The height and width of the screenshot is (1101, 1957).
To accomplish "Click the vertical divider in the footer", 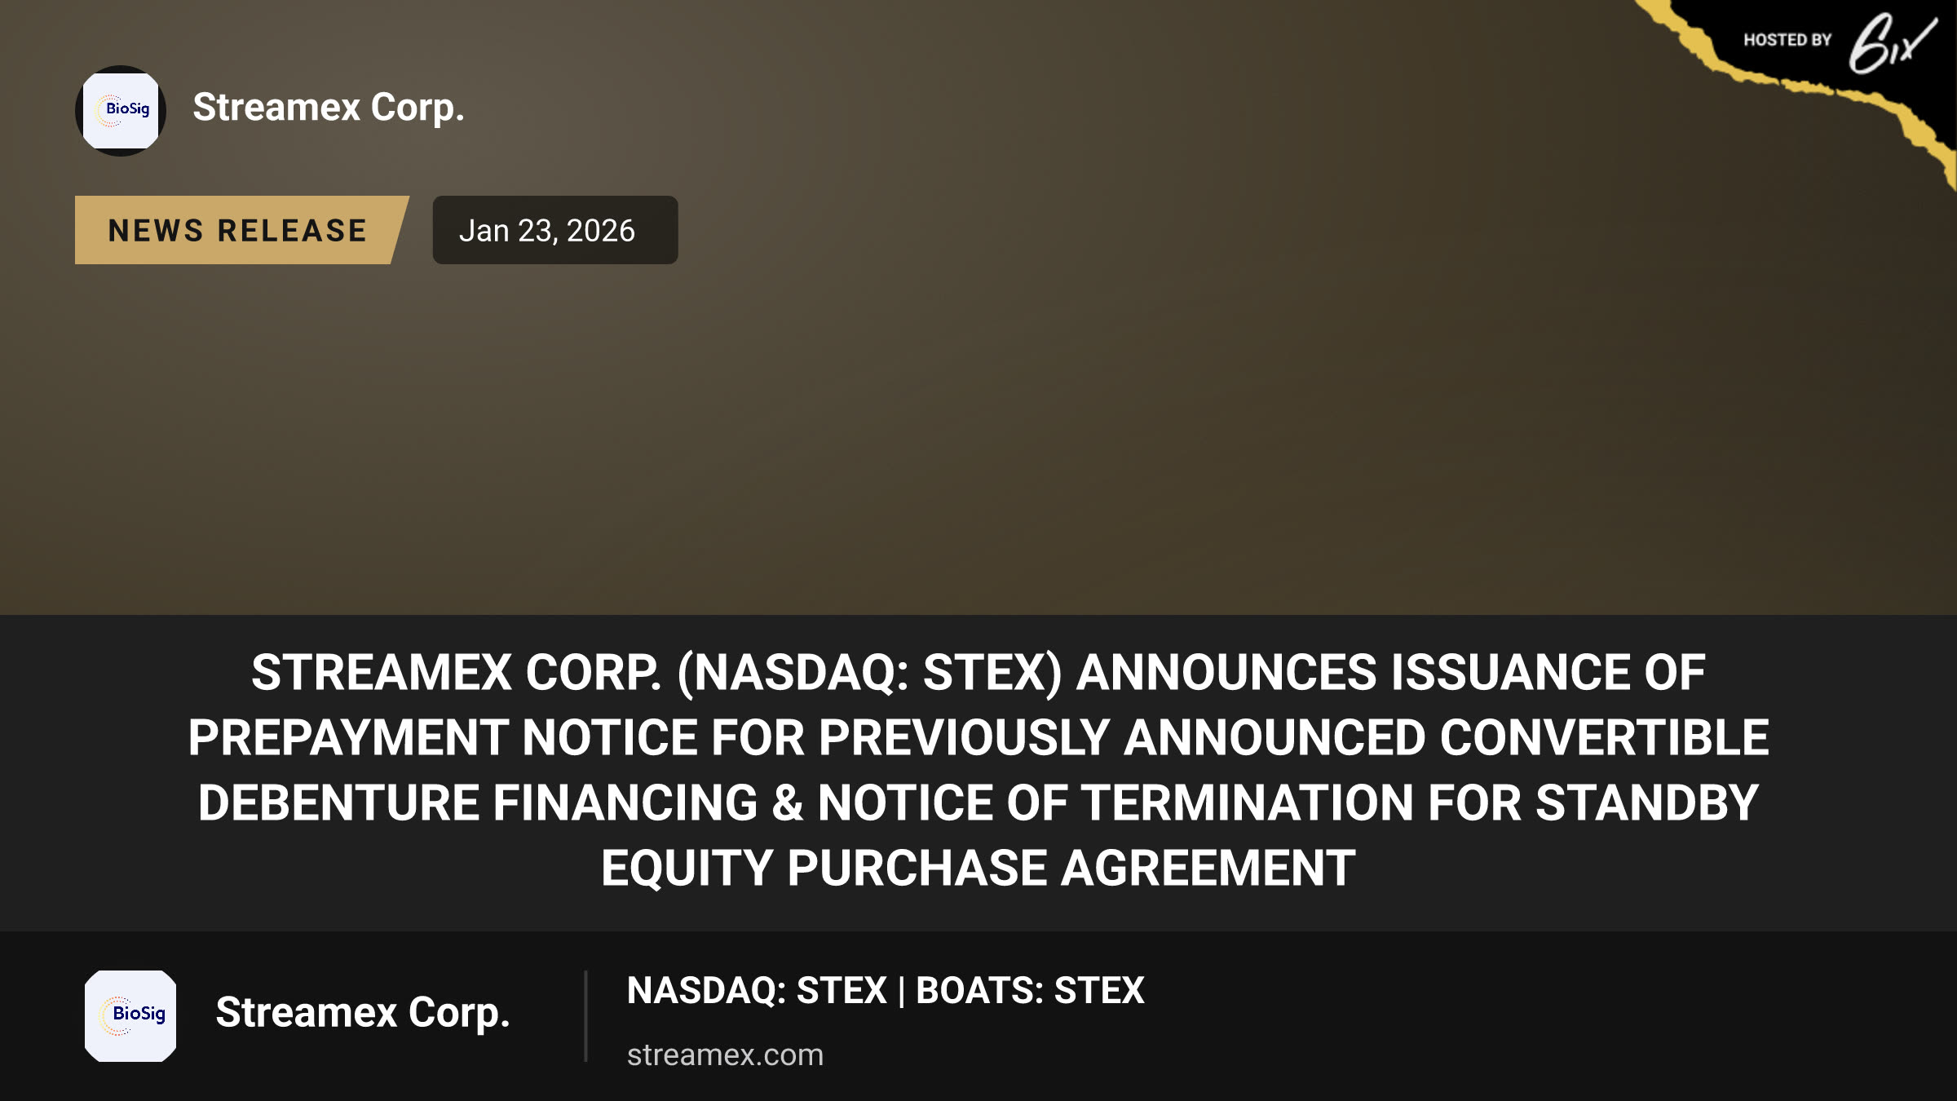I will 585,1015.
